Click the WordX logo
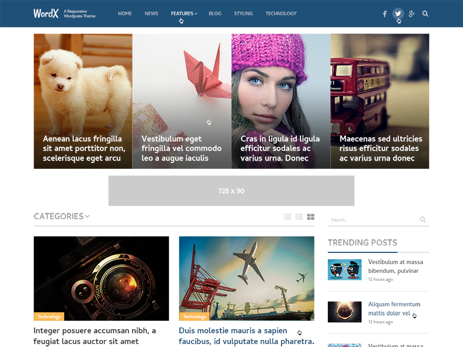463x347 pixels. tap(46, 13)
